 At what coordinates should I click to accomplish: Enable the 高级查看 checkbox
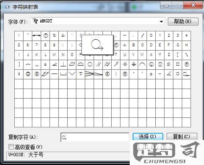click(11, 147)
